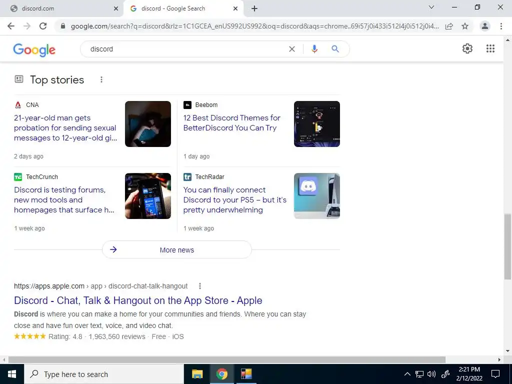The height and width of the screenshot is (384, 512).
Task: Open TechCrunch Discord testing forums story
Action: 64,200
